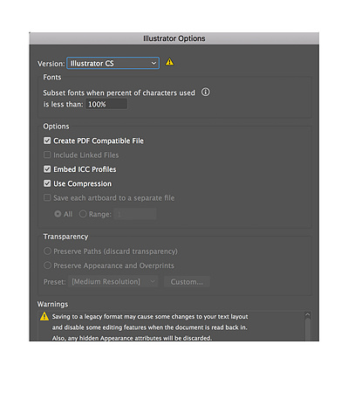Click the Warnings scrollbar up arrow
348x406 pixels.
[x=307, y=314]
